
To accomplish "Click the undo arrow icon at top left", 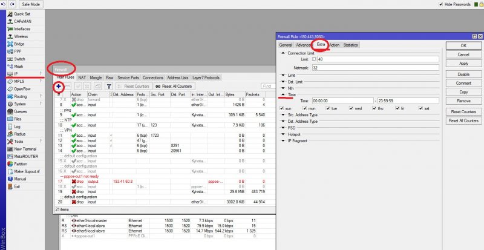I will coord(4,4).
